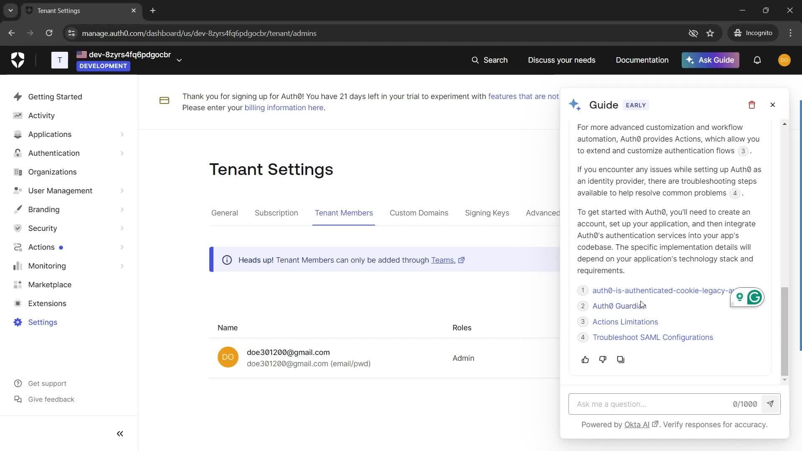Open the tenant avatar T icon
802x451 pixels.
point(60,60)
